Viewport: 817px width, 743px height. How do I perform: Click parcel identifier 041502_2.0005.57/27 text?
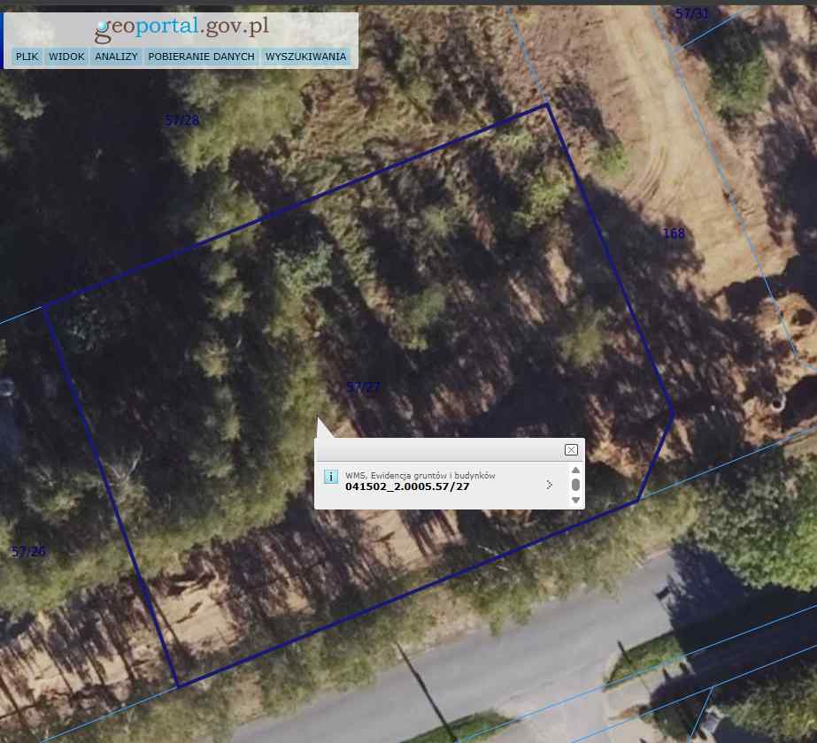coord(407,486)
